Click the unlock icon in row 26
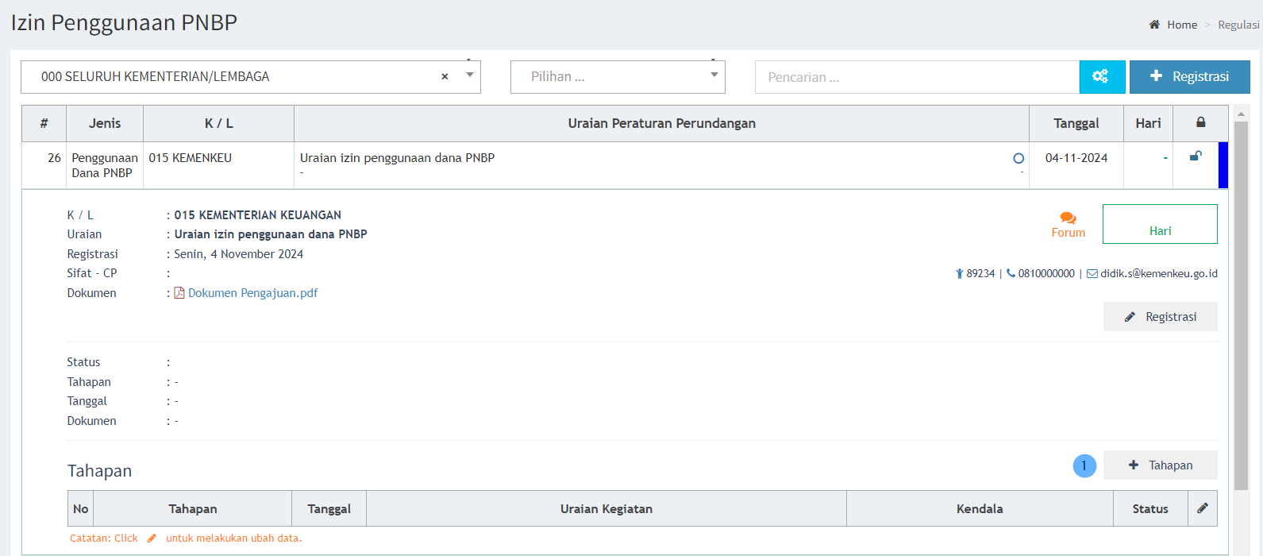The height and width of the screenshot is (556, 1263). pos(1196,156)
